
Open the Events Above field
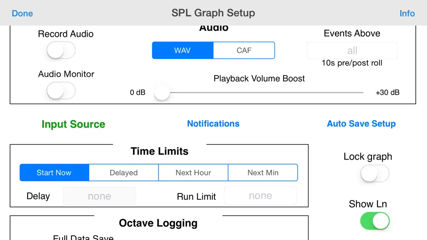(x=352, y=50)
